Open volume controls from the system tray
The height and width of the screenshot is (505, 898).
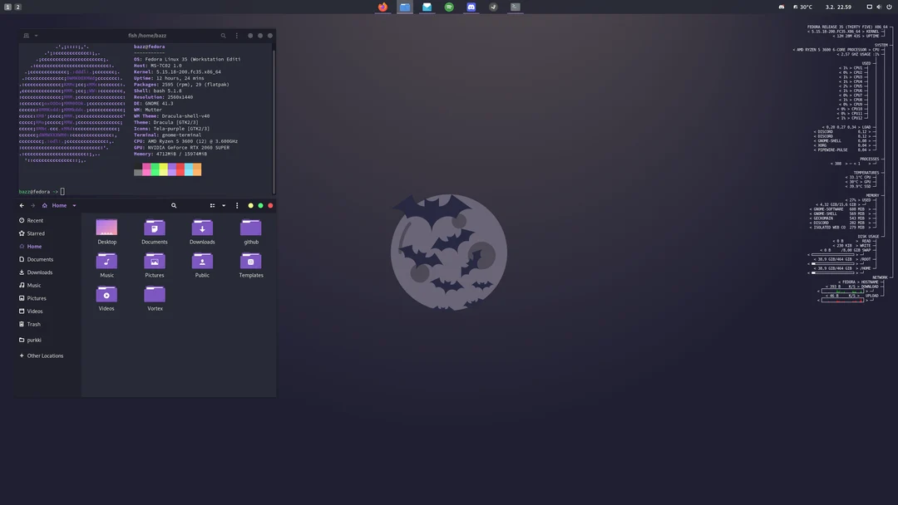click(879, 7)
